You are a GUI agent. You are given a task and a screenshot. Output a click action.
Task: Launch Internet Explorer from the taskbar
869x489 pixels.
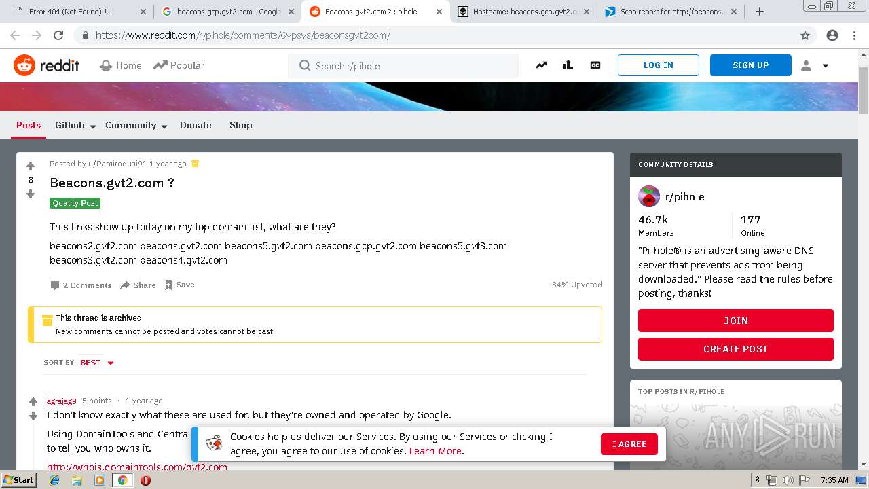(x=54, y=480)
